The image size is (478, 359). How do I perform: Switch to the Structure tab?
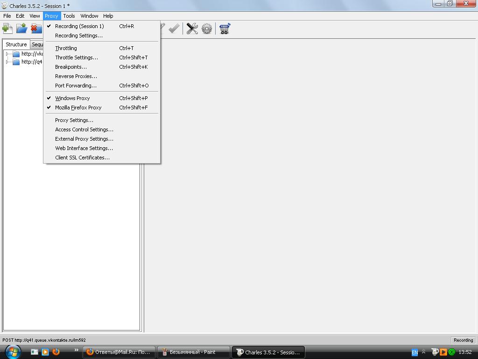click(16, 44)
